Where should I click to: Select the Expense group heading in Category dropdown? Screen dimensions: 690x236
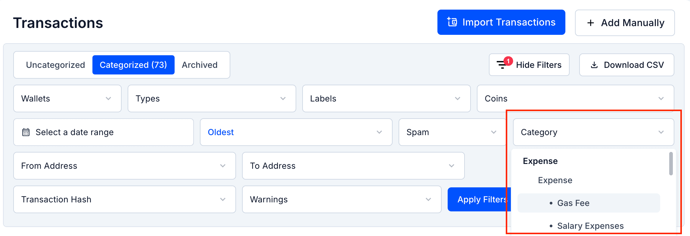point(540,161)
